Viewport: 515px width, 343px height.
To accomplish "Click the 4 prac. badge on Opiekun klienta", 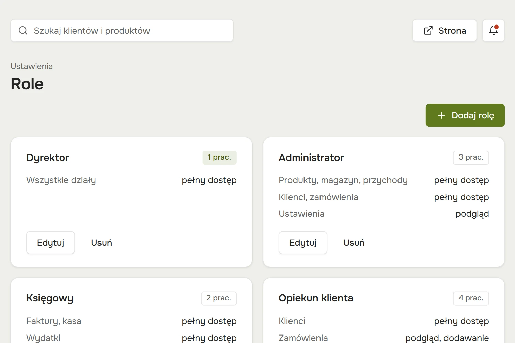I will [x=471, y=298].
